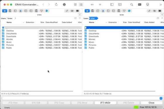Click the [F8] Delete button
Image resolution: width=164 pixels, height=109 pixels.
pos(129,103)
